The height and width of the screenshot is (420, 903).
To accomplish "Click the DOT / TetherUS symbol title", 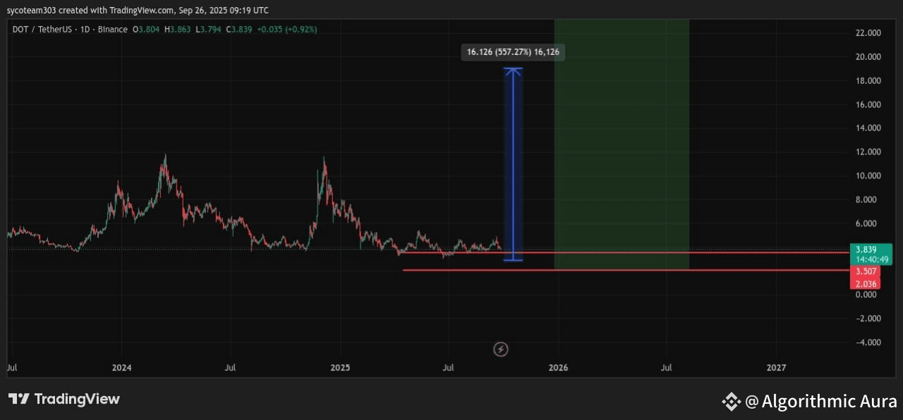I will 44,30.
